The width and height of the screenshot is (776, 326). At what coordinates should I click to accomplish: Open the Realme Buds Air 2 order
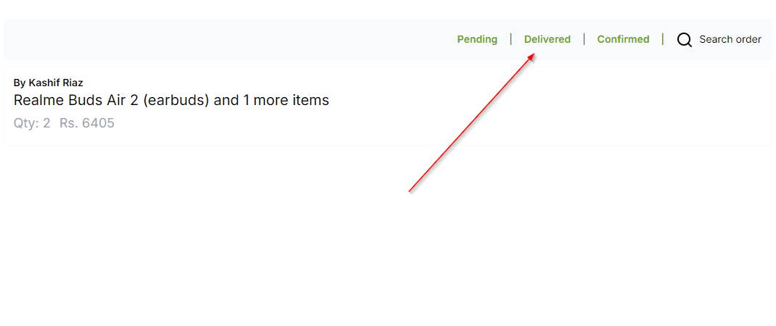click(x=171, y=101)
